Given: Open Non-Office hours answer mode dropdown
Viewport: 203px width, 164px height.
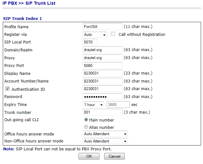Looking at the screenshot, I should pyautogui.click(x=105, y=141).
